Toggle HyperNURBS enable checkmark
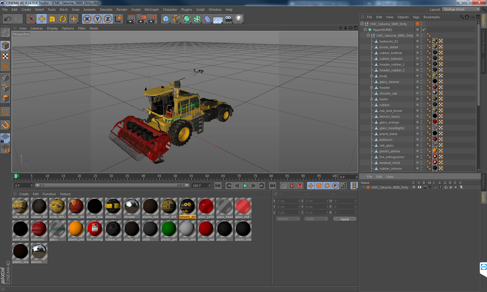 [x=424, y=29]
